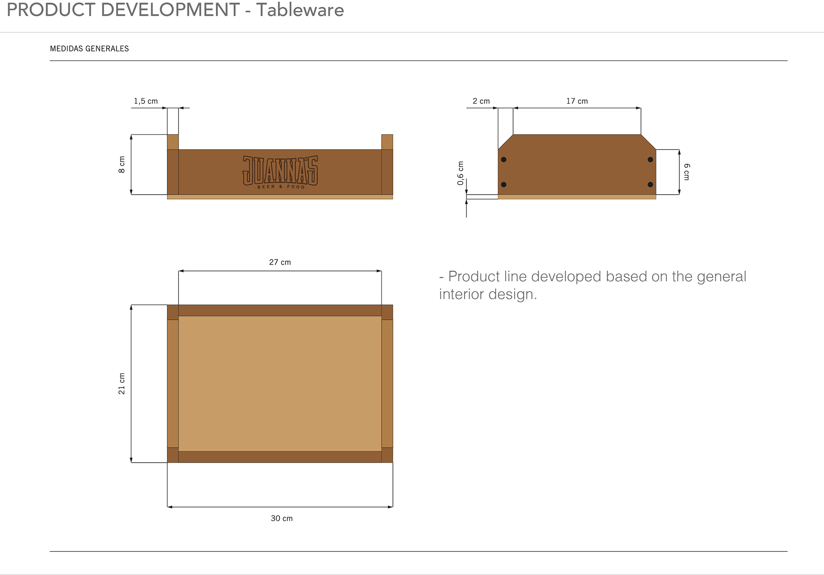Image resolution: width=824 pixels, height=575 pixels.
Task: Click the upper-left black screw dot
Action: click(x=504, y=160)
